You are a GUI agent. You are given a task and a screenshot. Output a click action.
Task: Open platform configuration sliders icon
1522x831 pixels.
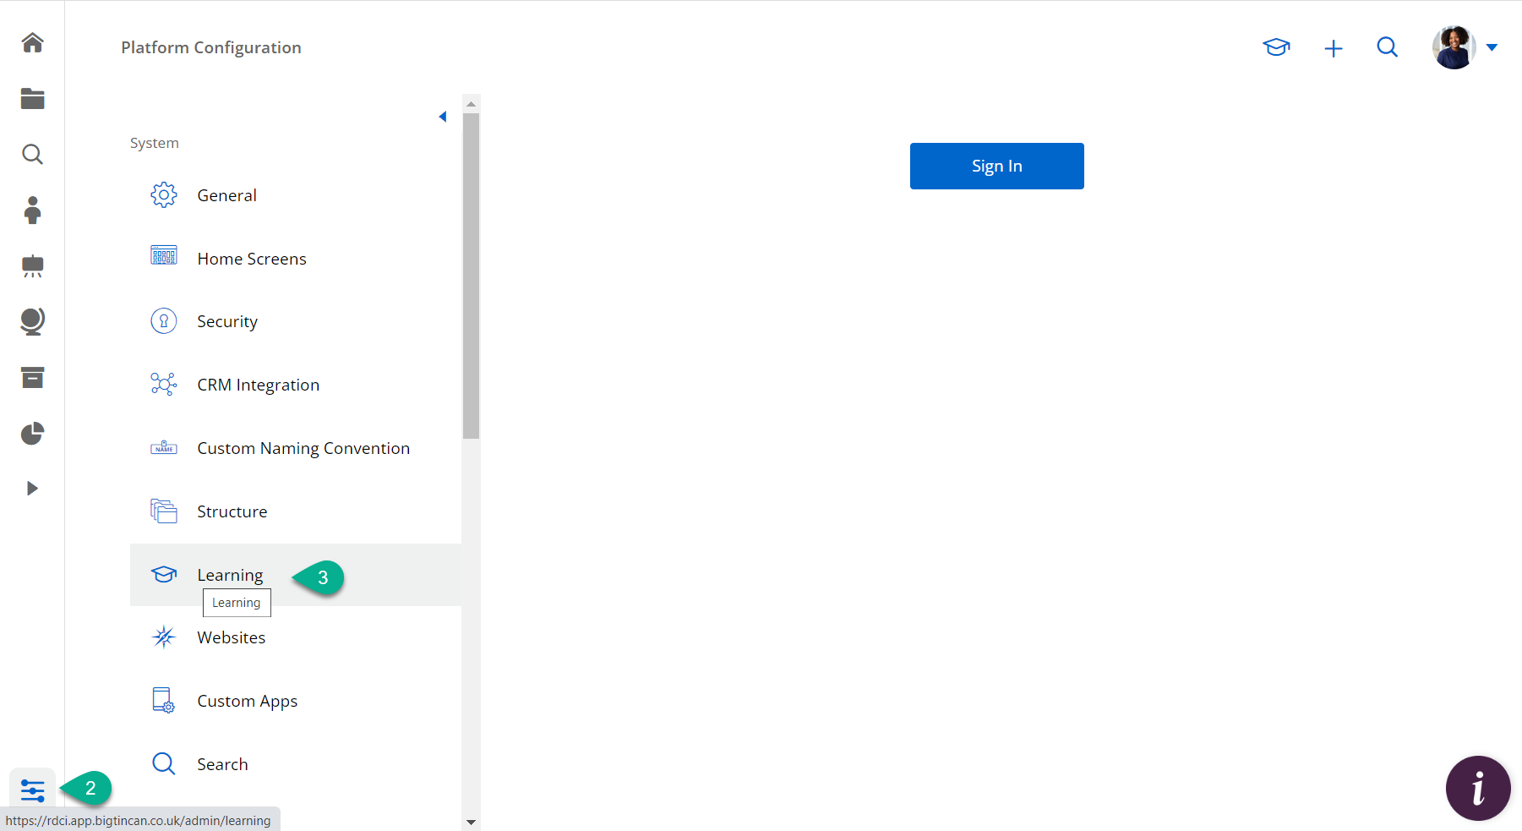[x=32, y=790]
